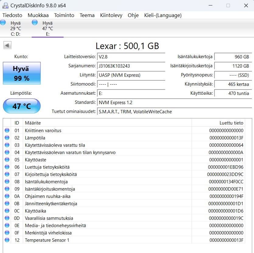Image resolution: width=254 pixels, height=253 pixels.
Task: Click the 47 °C temperature button
Action: [22, 106]
